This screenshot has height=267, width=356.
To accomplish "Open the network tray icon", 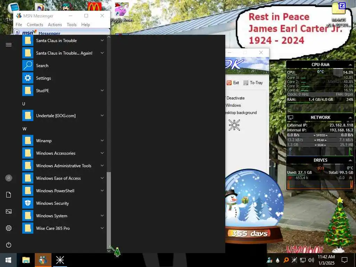I will click(303, 260).
